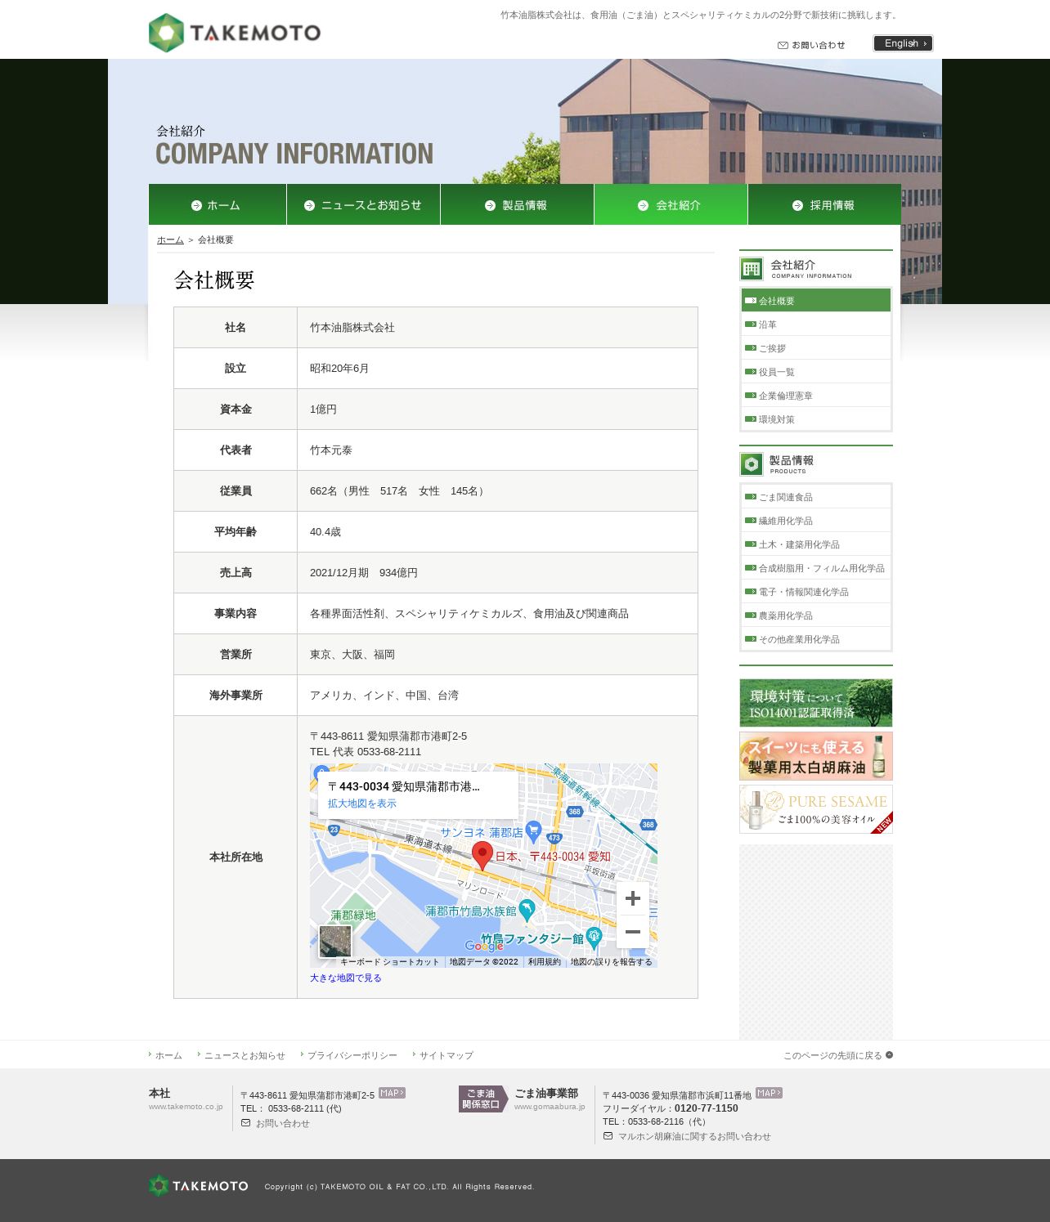1050x1222 pixels.
Task: Click footer ホーム link
Action: [168, 1055]
